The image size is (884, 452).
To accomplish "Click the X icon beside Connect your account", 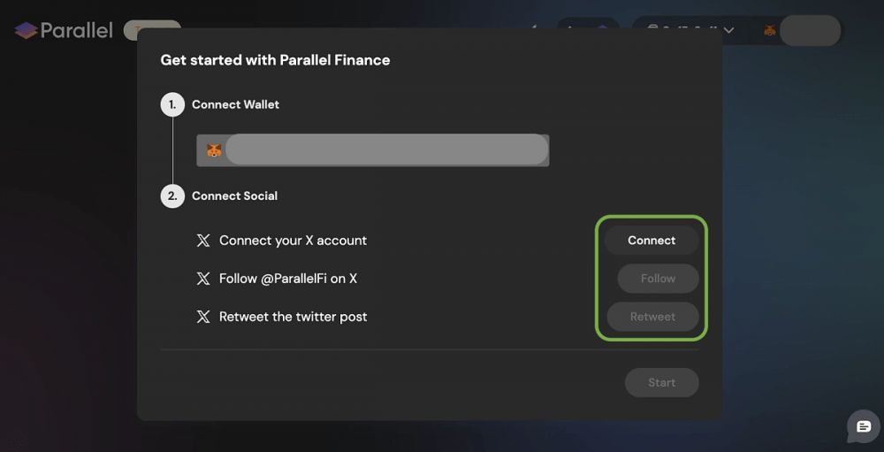I will coord(203,241).
